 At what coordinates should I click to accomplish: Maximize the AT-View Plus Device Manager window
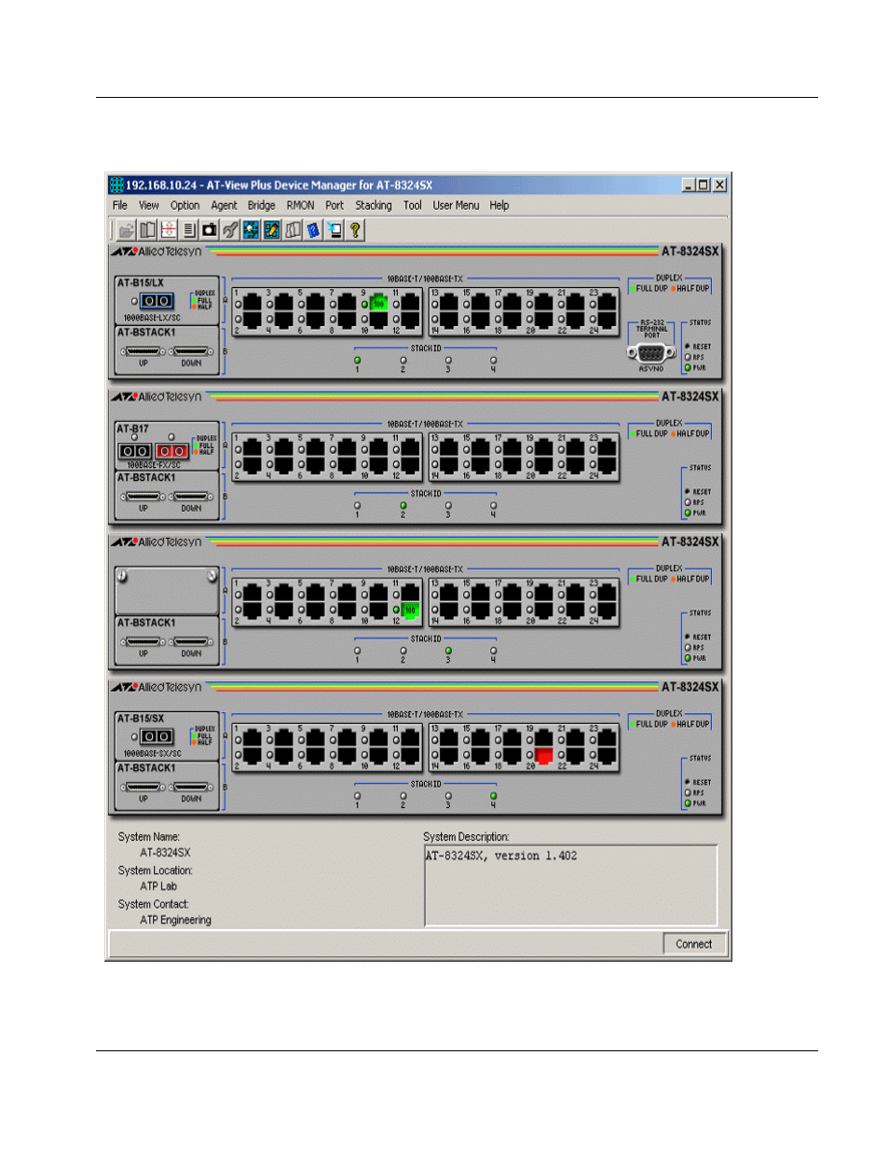tap(703, 185)
